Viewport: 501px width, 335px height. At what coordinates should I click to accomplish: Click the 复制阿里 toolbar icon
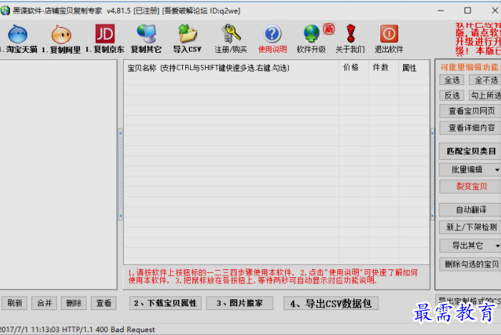point(61,34)
